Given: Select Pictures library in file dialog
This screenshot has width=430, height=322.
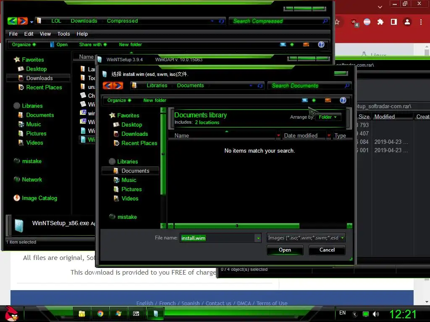Looking at the screenshot, I should click(x=131, y=190).
